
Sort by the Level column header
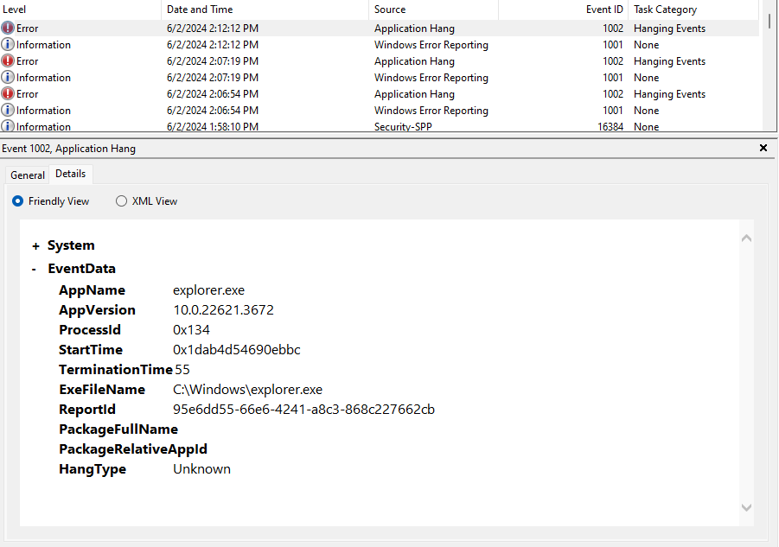click(x=80, y=10)
